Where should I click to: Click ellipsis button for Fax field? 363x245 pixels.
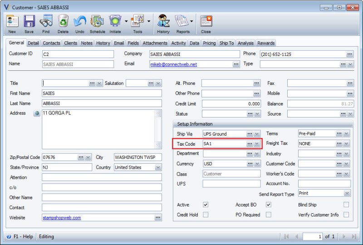click(350, 83)
